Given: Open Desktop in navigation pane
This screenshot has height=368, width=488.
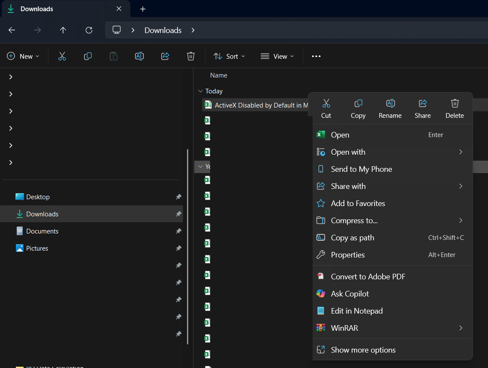Looking at the screenshot, I should [91, 197].
